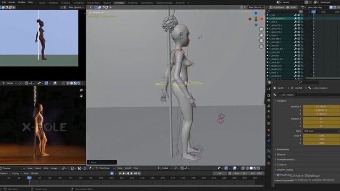The image size is (340, 191).
Task: Toggle overlays in lower-left viewport header
Action: tap(55, 83)
